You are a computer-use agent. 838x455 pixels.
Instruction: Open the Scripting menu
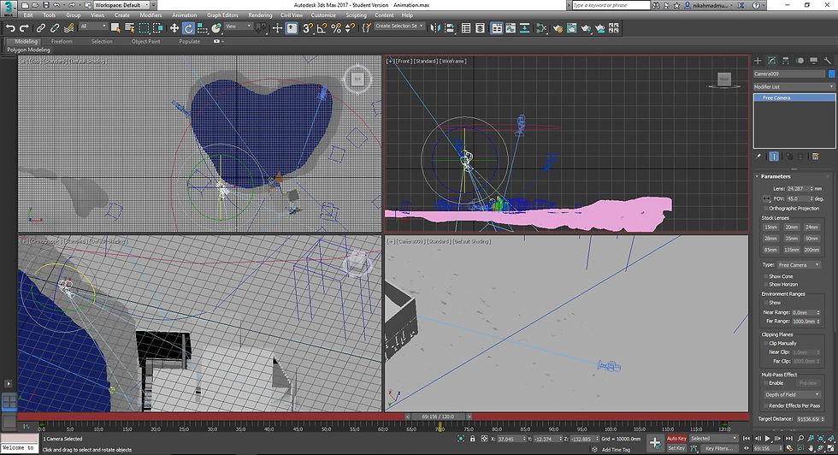coord(356,15)
